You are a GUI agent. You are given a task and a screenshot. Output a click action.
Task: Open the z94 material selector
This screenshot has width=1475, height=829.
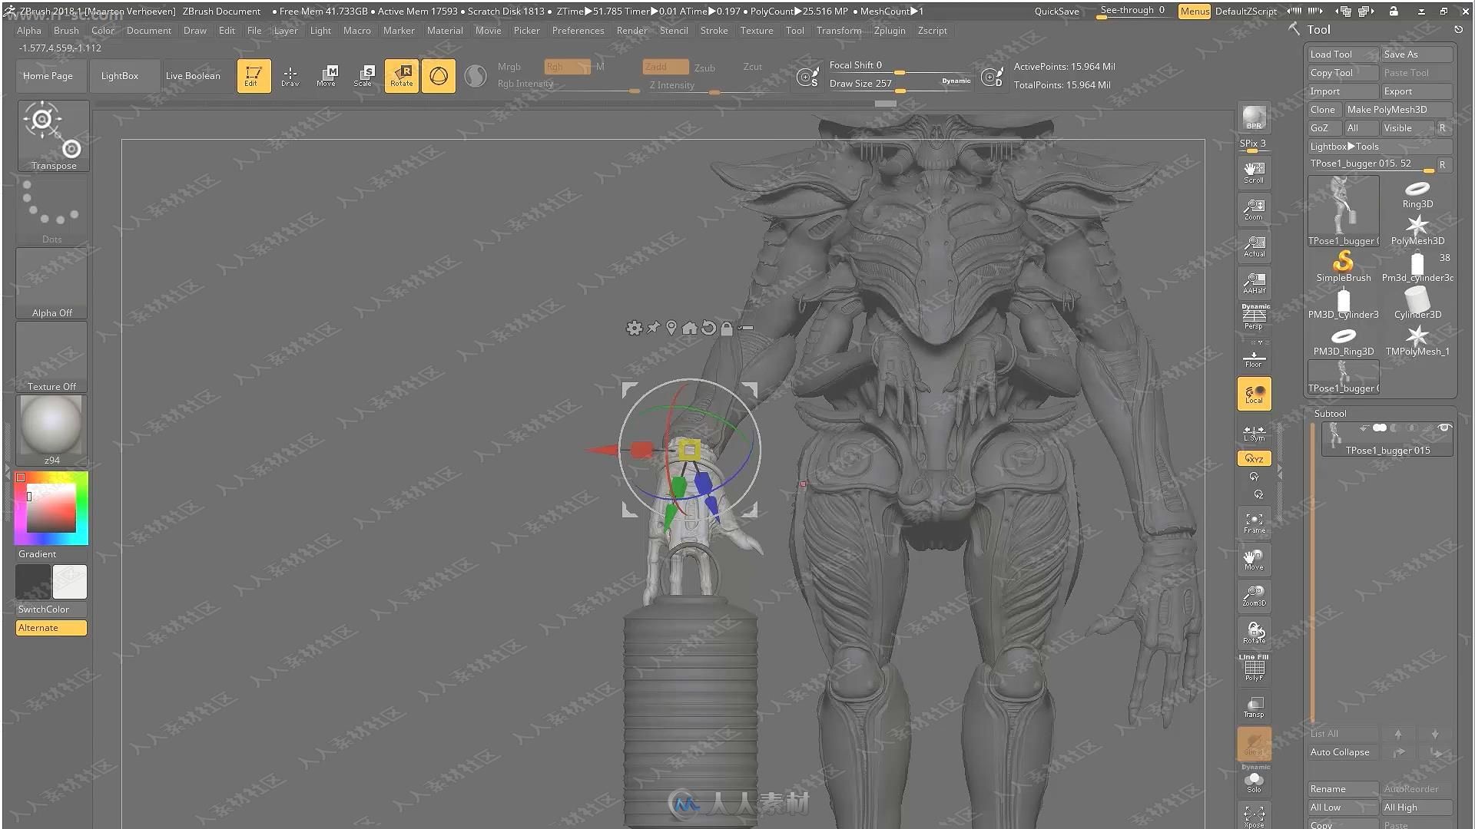[51, 431]
